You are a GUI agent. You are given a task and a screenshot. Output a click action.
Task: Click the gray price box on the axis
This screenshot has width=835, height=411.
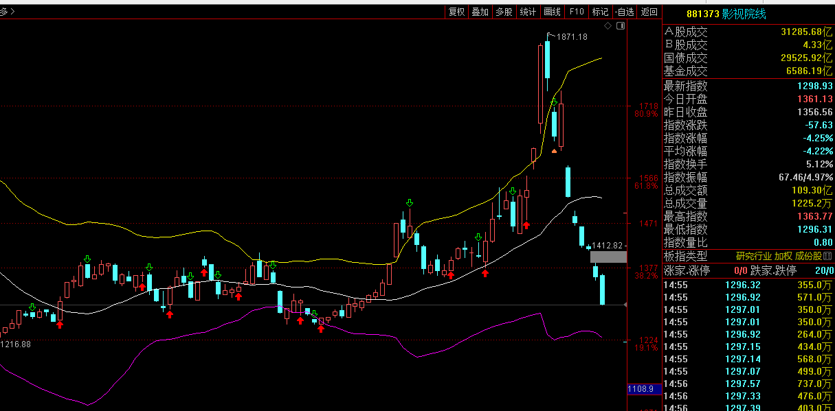tap(608, 257)
